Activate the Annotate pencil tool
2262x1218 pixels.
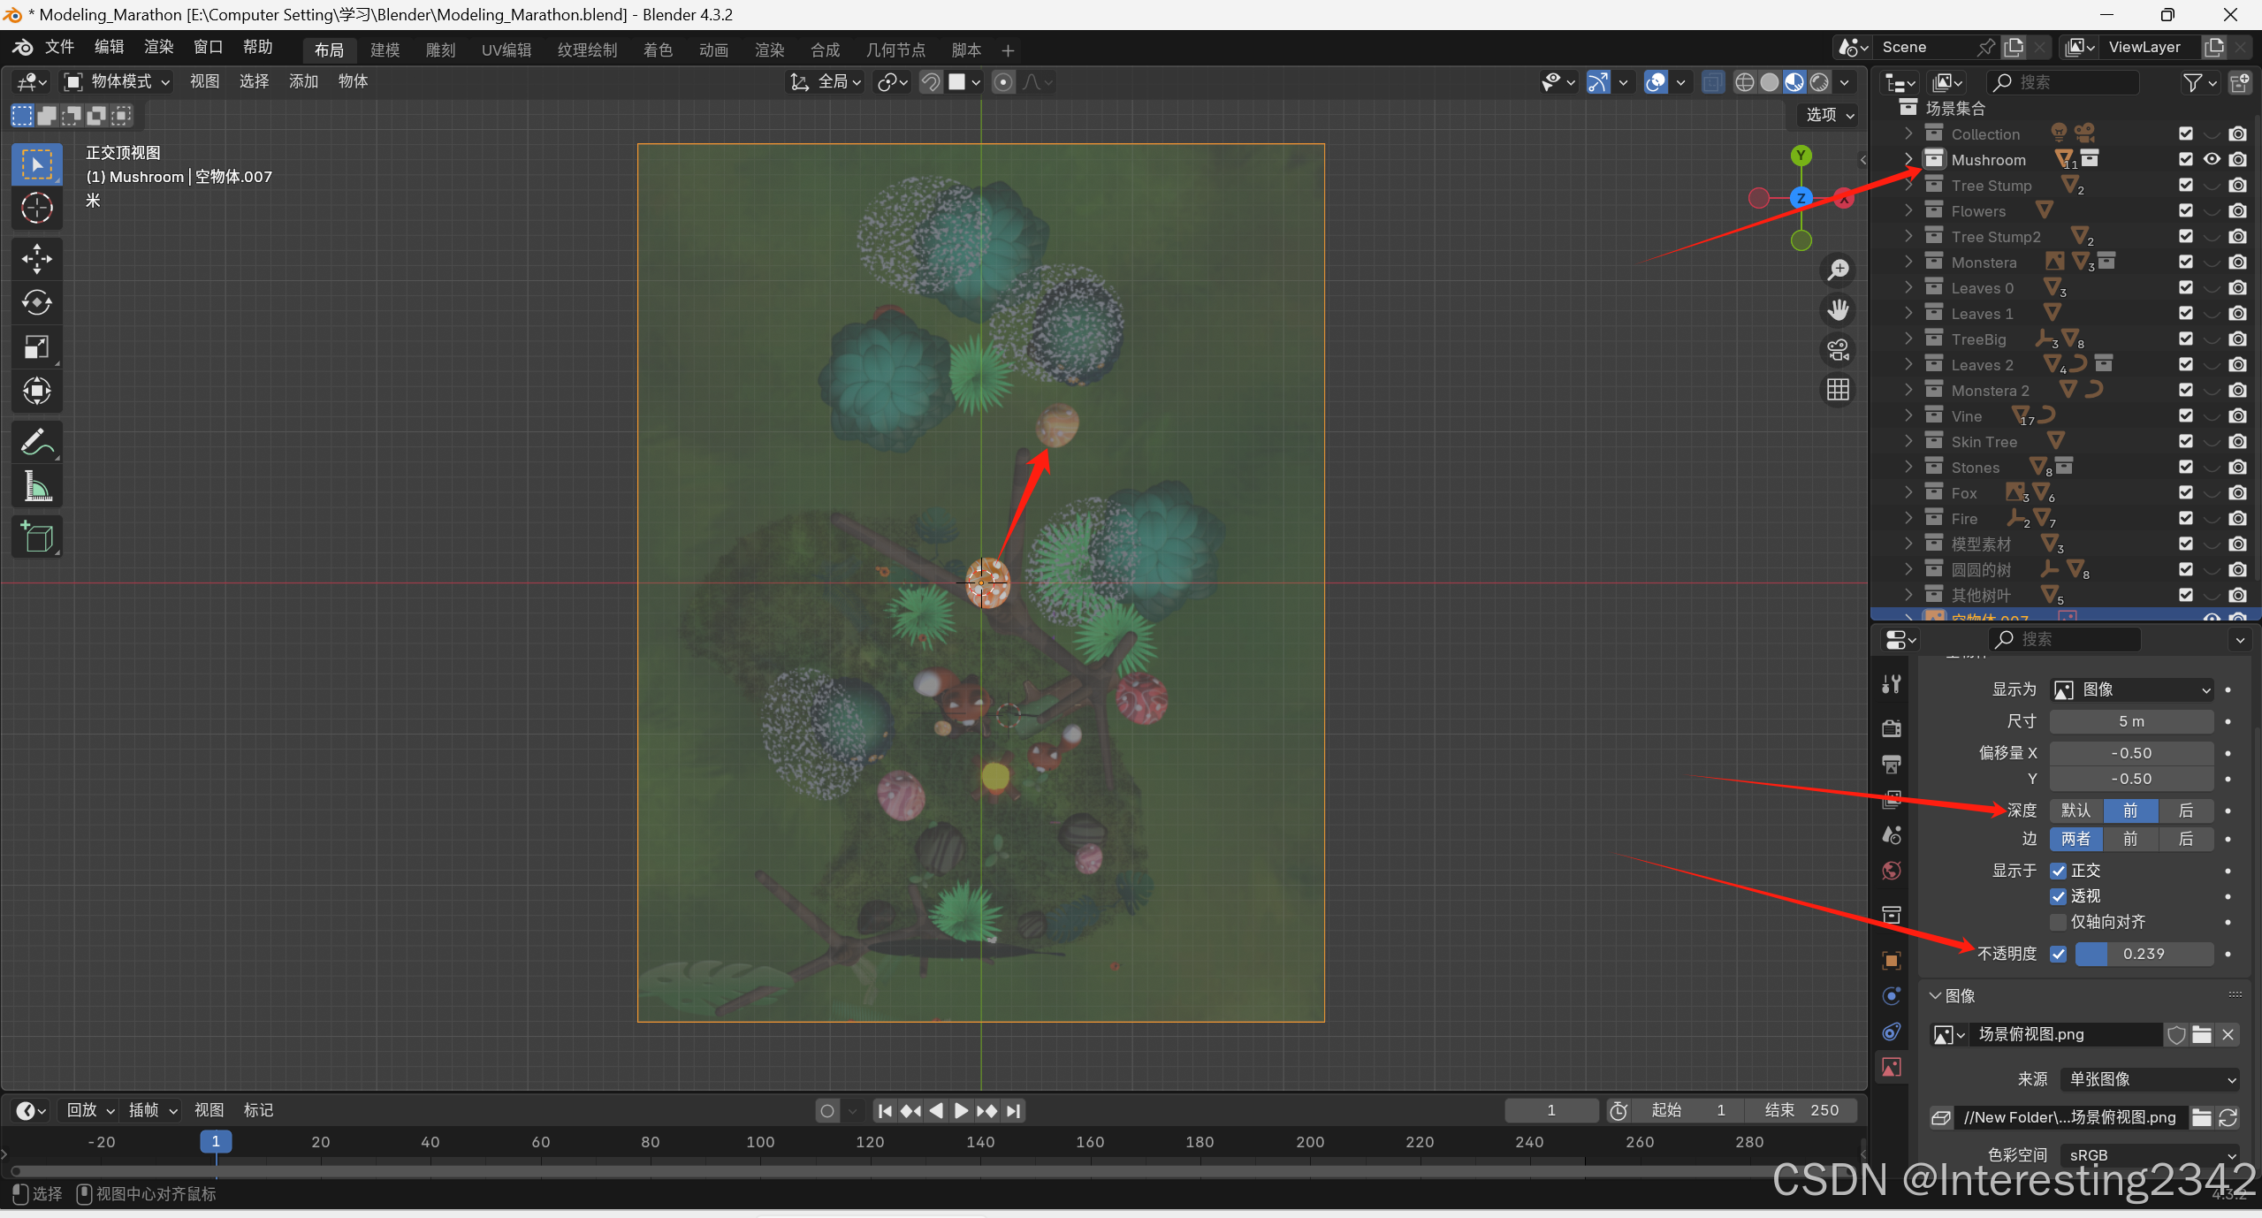click(x=36, y=441)
